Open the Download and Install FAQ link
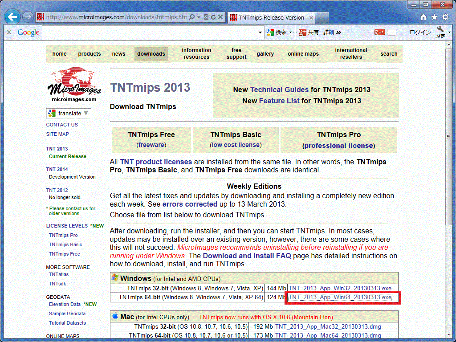This screenshot has height=342, width=456. pyautogui.click(x=247, y=256)
